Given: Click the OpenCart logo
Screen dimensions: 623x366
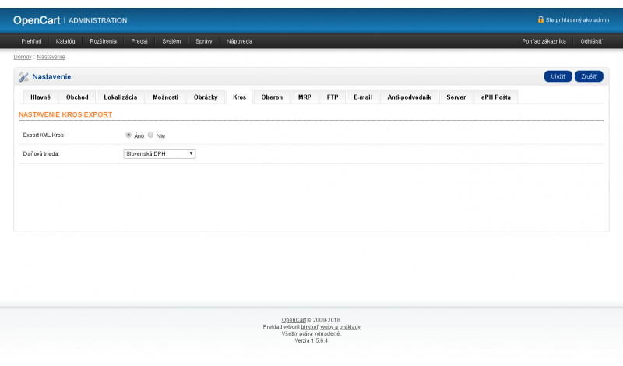Looking at the screenshot, I should coord(37,20).
